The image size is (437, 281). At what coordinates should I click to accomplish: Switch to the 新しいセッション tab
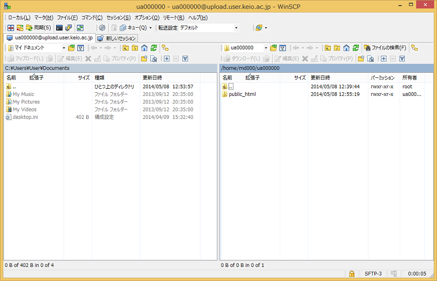[117, 38]
